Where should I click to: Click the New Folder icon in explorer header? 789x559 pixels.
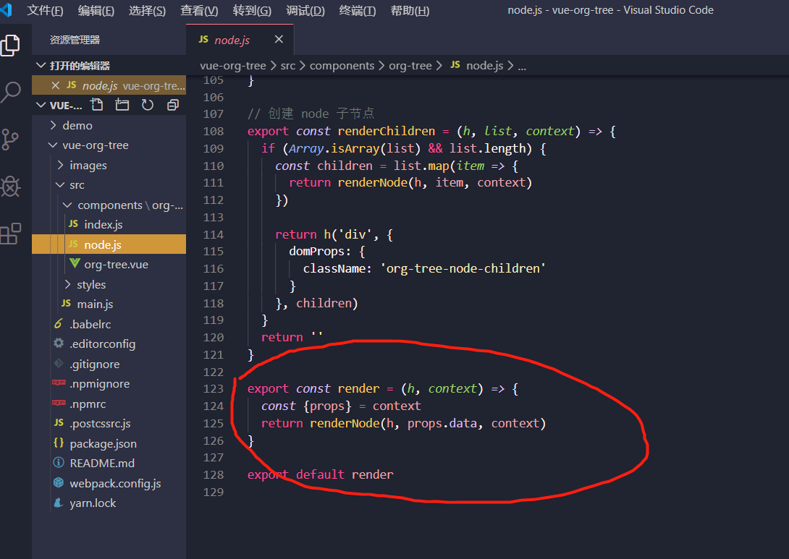(x=122, y=105)
